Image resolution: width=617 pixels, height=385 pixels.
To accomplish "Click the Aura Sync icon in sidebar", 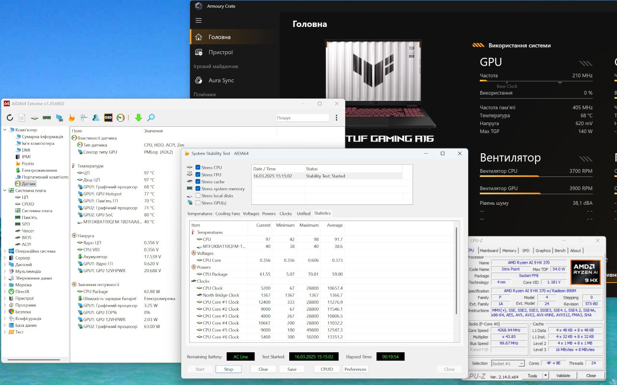I will pyautogui.click(x=199, y=80).
